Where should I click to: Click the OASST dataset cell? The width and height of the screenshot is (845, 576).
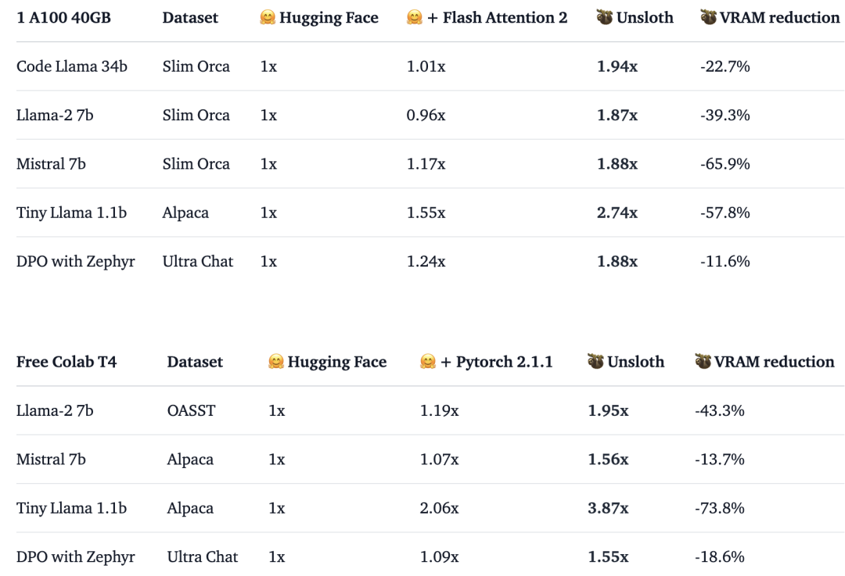(191, 410)
